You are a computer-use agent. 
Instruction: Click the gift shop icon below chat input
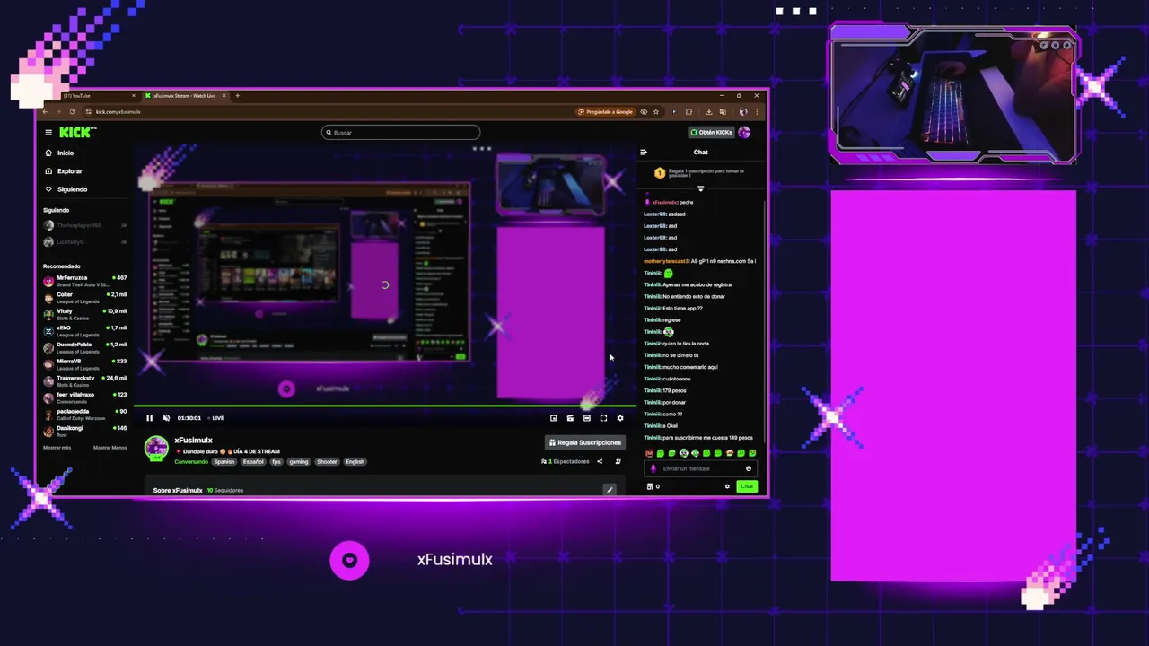650,486
